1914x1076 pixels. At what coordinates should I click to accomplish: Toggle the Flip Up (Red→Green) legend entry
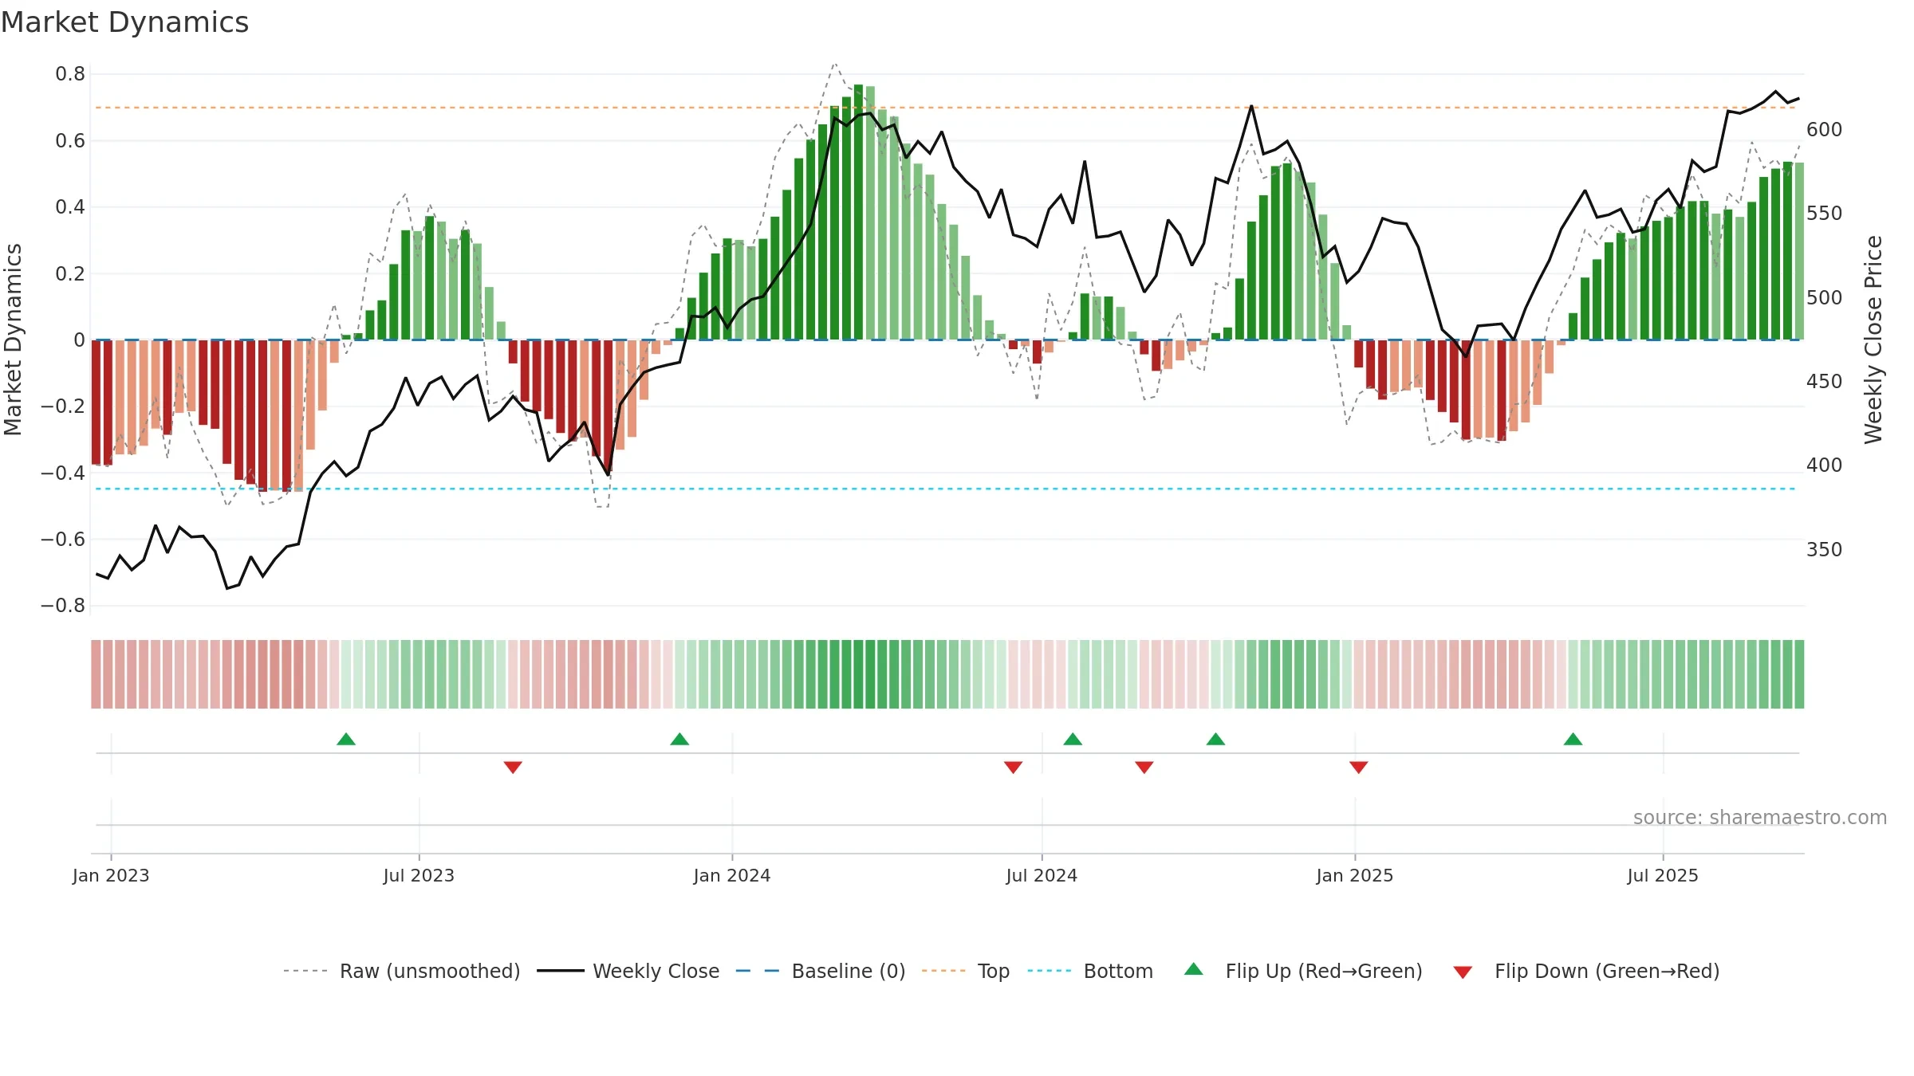pyautogui.click(x=1303, y=971)
